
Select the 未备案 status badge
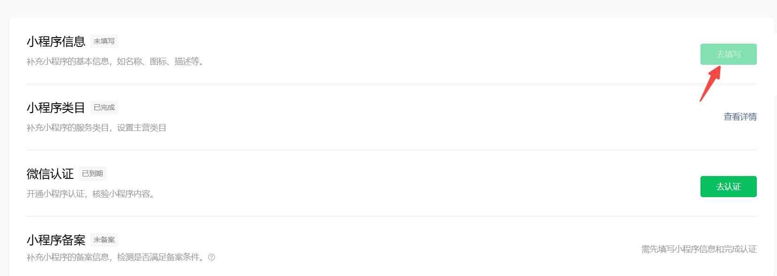tap(104, 240)
